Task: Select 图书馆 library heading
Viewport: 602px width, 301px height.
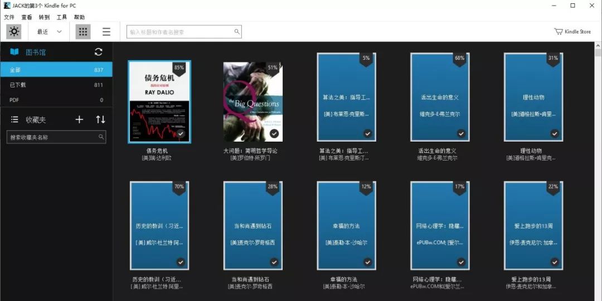Action: pyautogui.click(x=36, y=52)
